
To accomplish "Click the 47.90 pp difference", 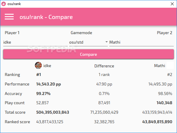I will click(104, 84).
